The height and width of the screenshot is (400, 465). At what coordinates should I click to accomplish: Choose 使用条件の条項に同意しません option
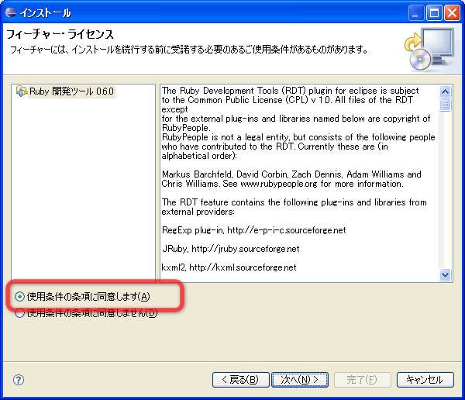tap(20, 313)
